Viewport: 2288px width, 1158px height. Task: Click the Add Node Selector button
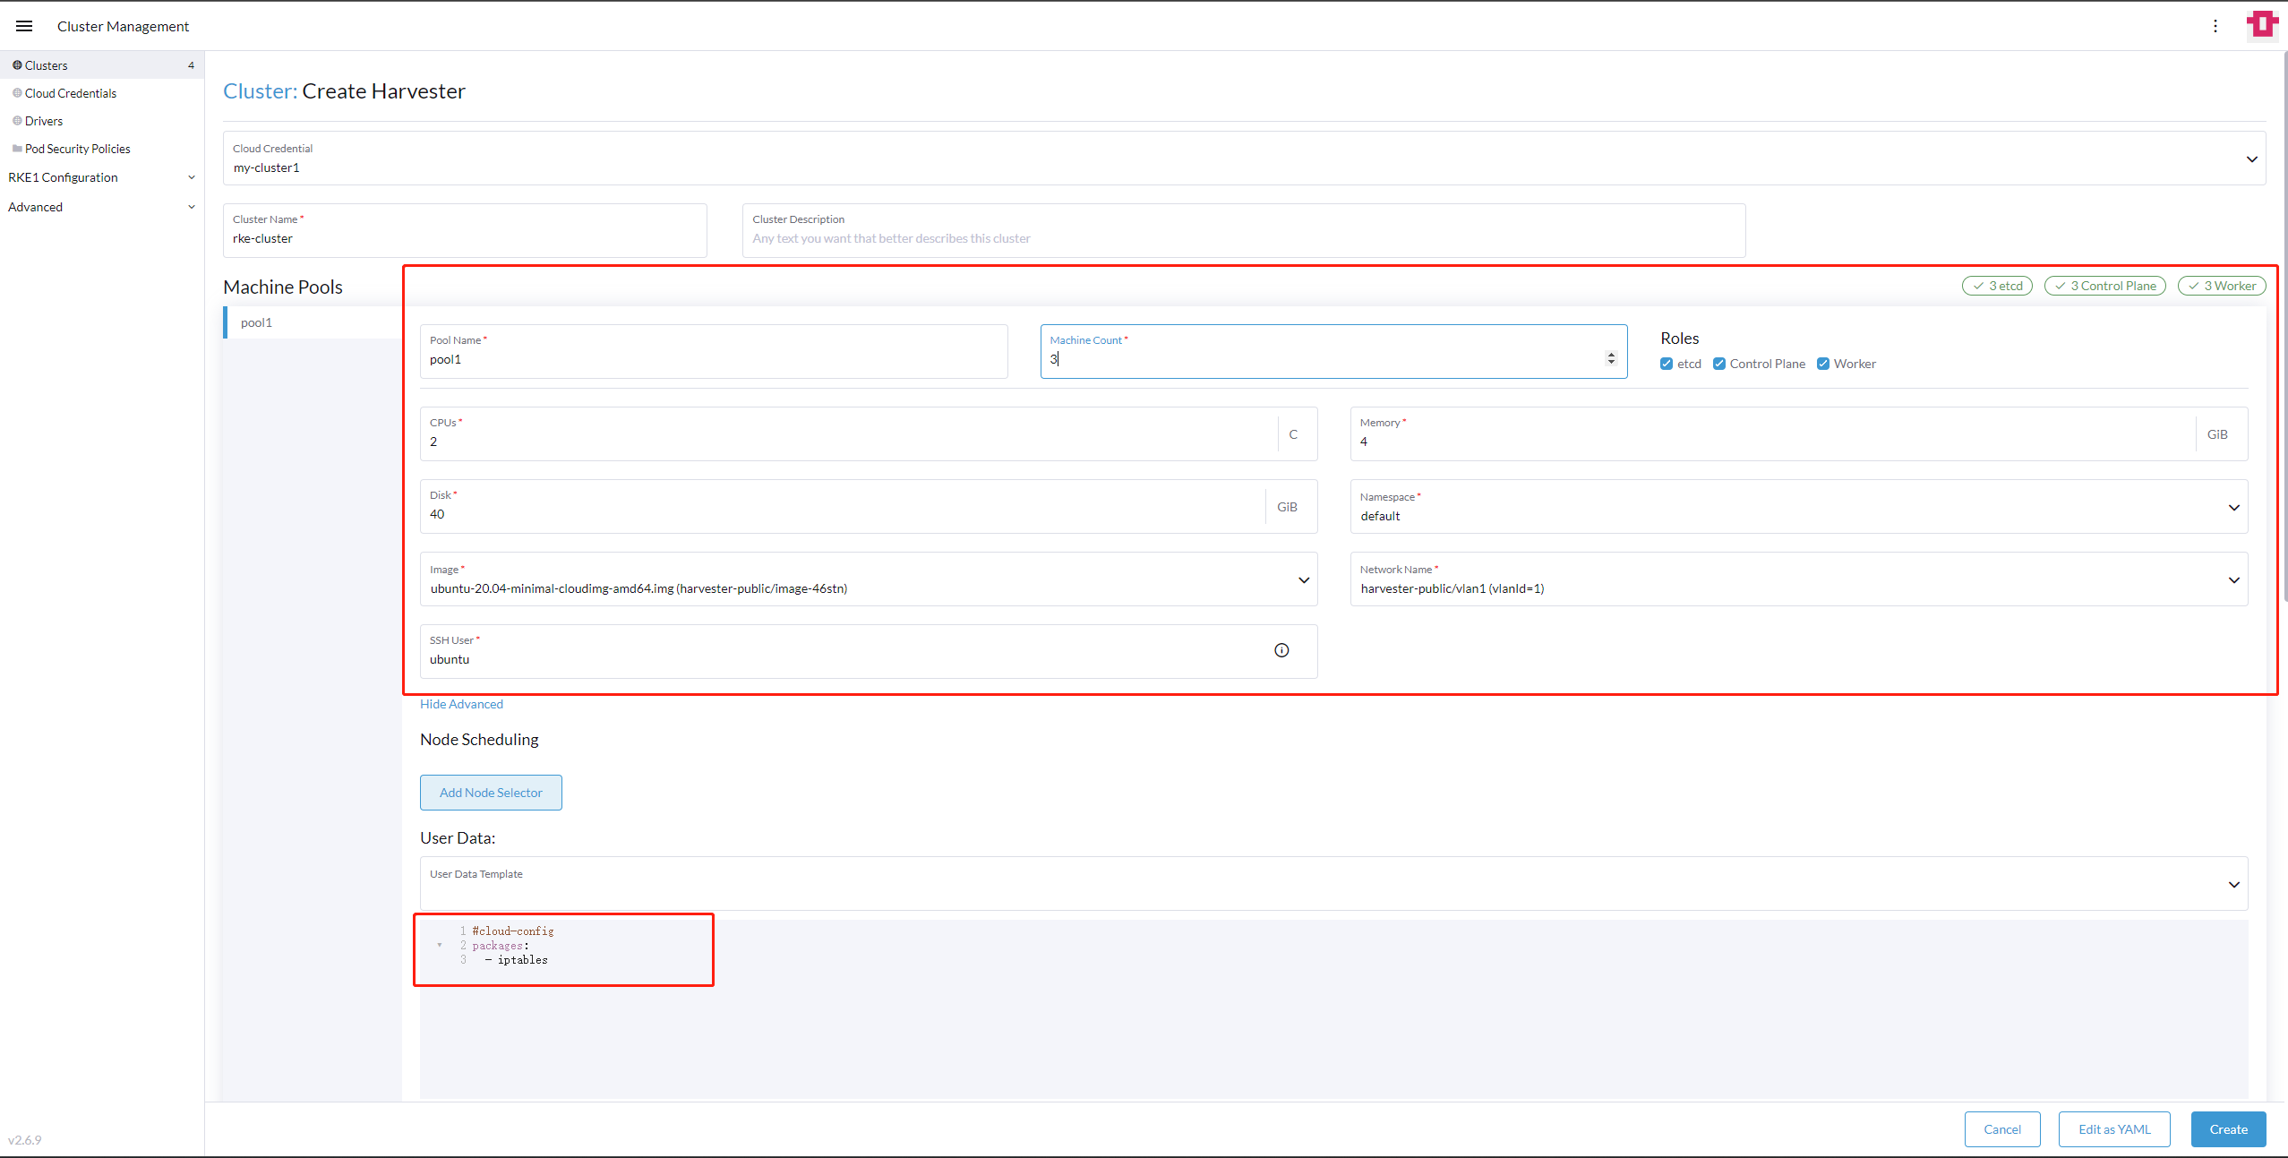(491, 793)
